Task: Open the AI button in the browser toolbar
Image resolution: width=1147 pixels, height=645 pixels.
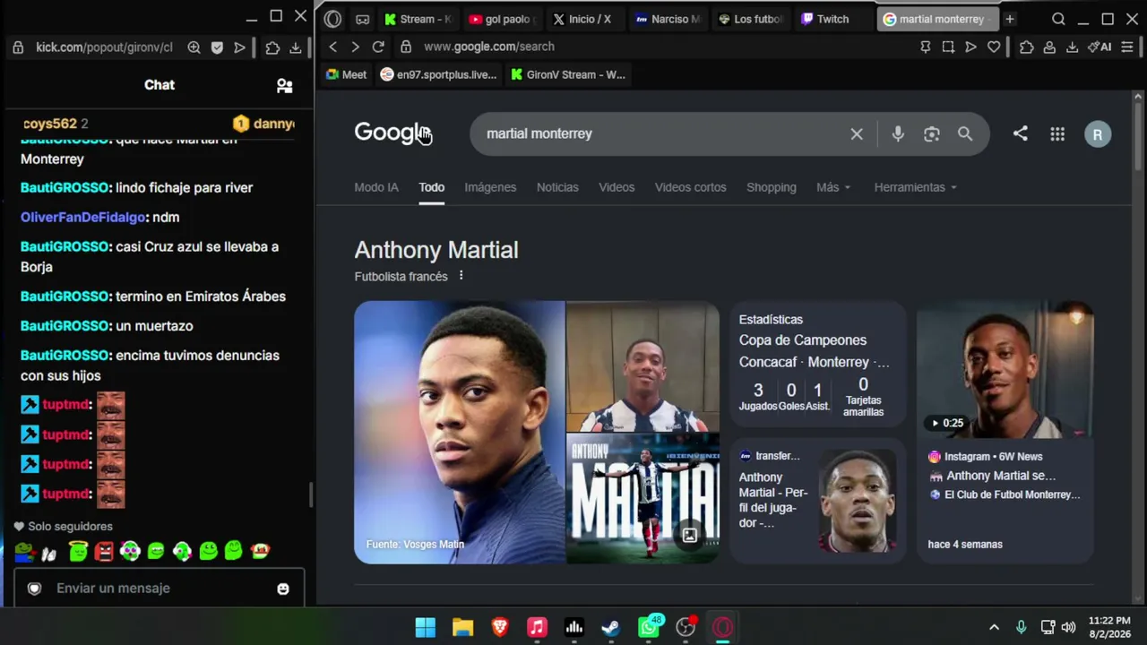Action: pos(1100,47)
